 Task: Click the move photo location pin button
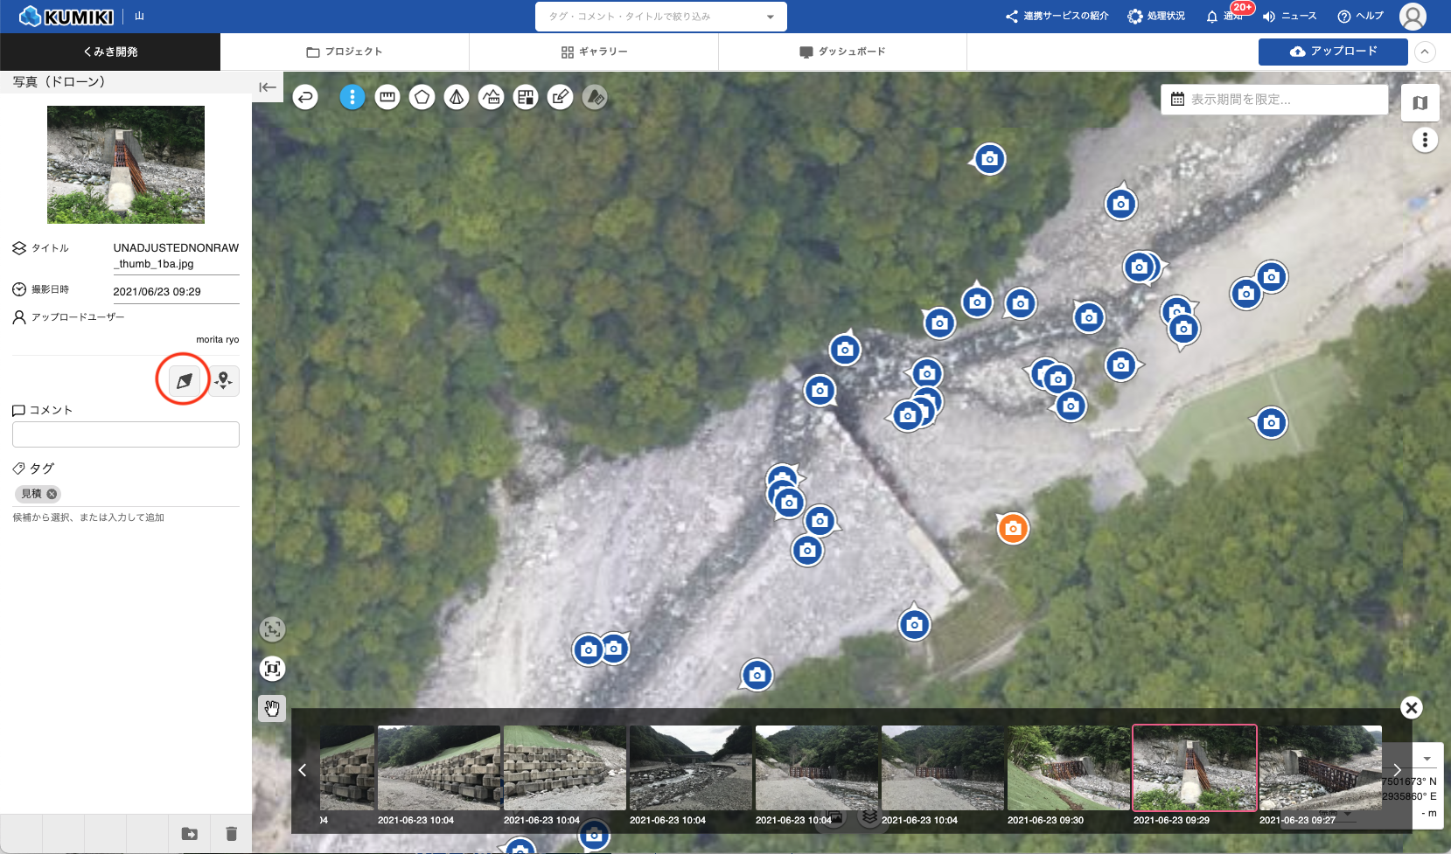click(224, 380)
